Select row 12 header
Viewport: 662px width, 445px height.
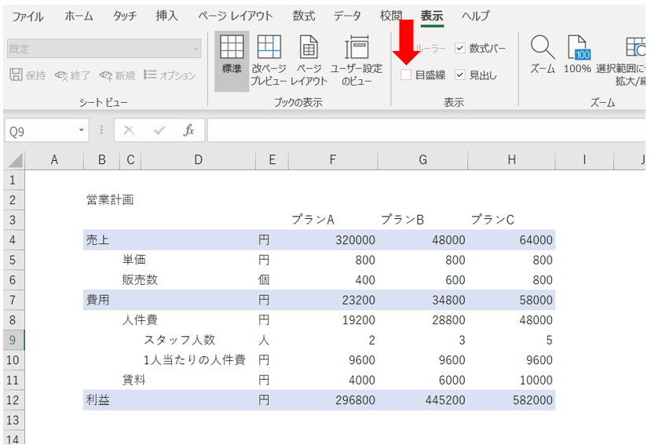pyautogui.click(x=13, y=399)
